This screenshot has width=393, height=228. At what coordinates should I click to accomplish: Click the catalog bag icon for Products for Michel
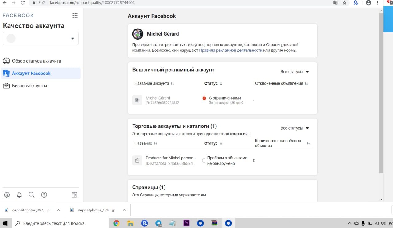pos(137,160)
